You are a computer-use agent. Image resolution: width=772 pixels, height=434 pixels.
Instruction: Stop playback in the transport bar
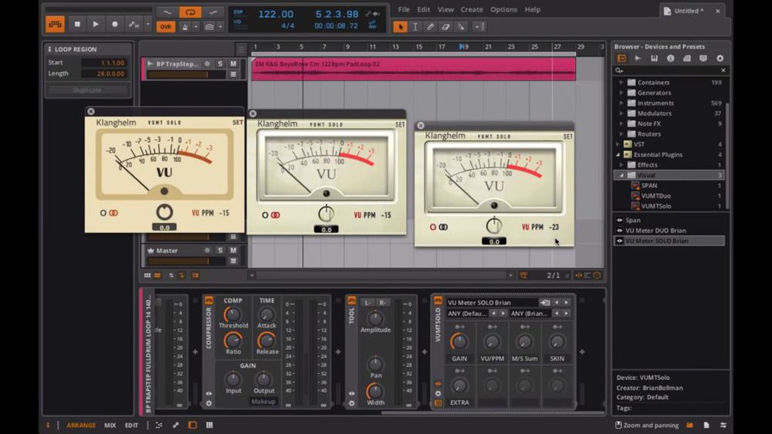(77, 24)
